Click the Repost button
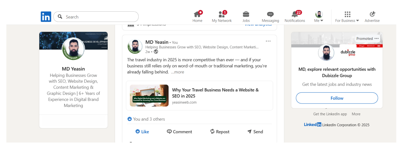Screen dimensions: 403x149 click(220, 132)
